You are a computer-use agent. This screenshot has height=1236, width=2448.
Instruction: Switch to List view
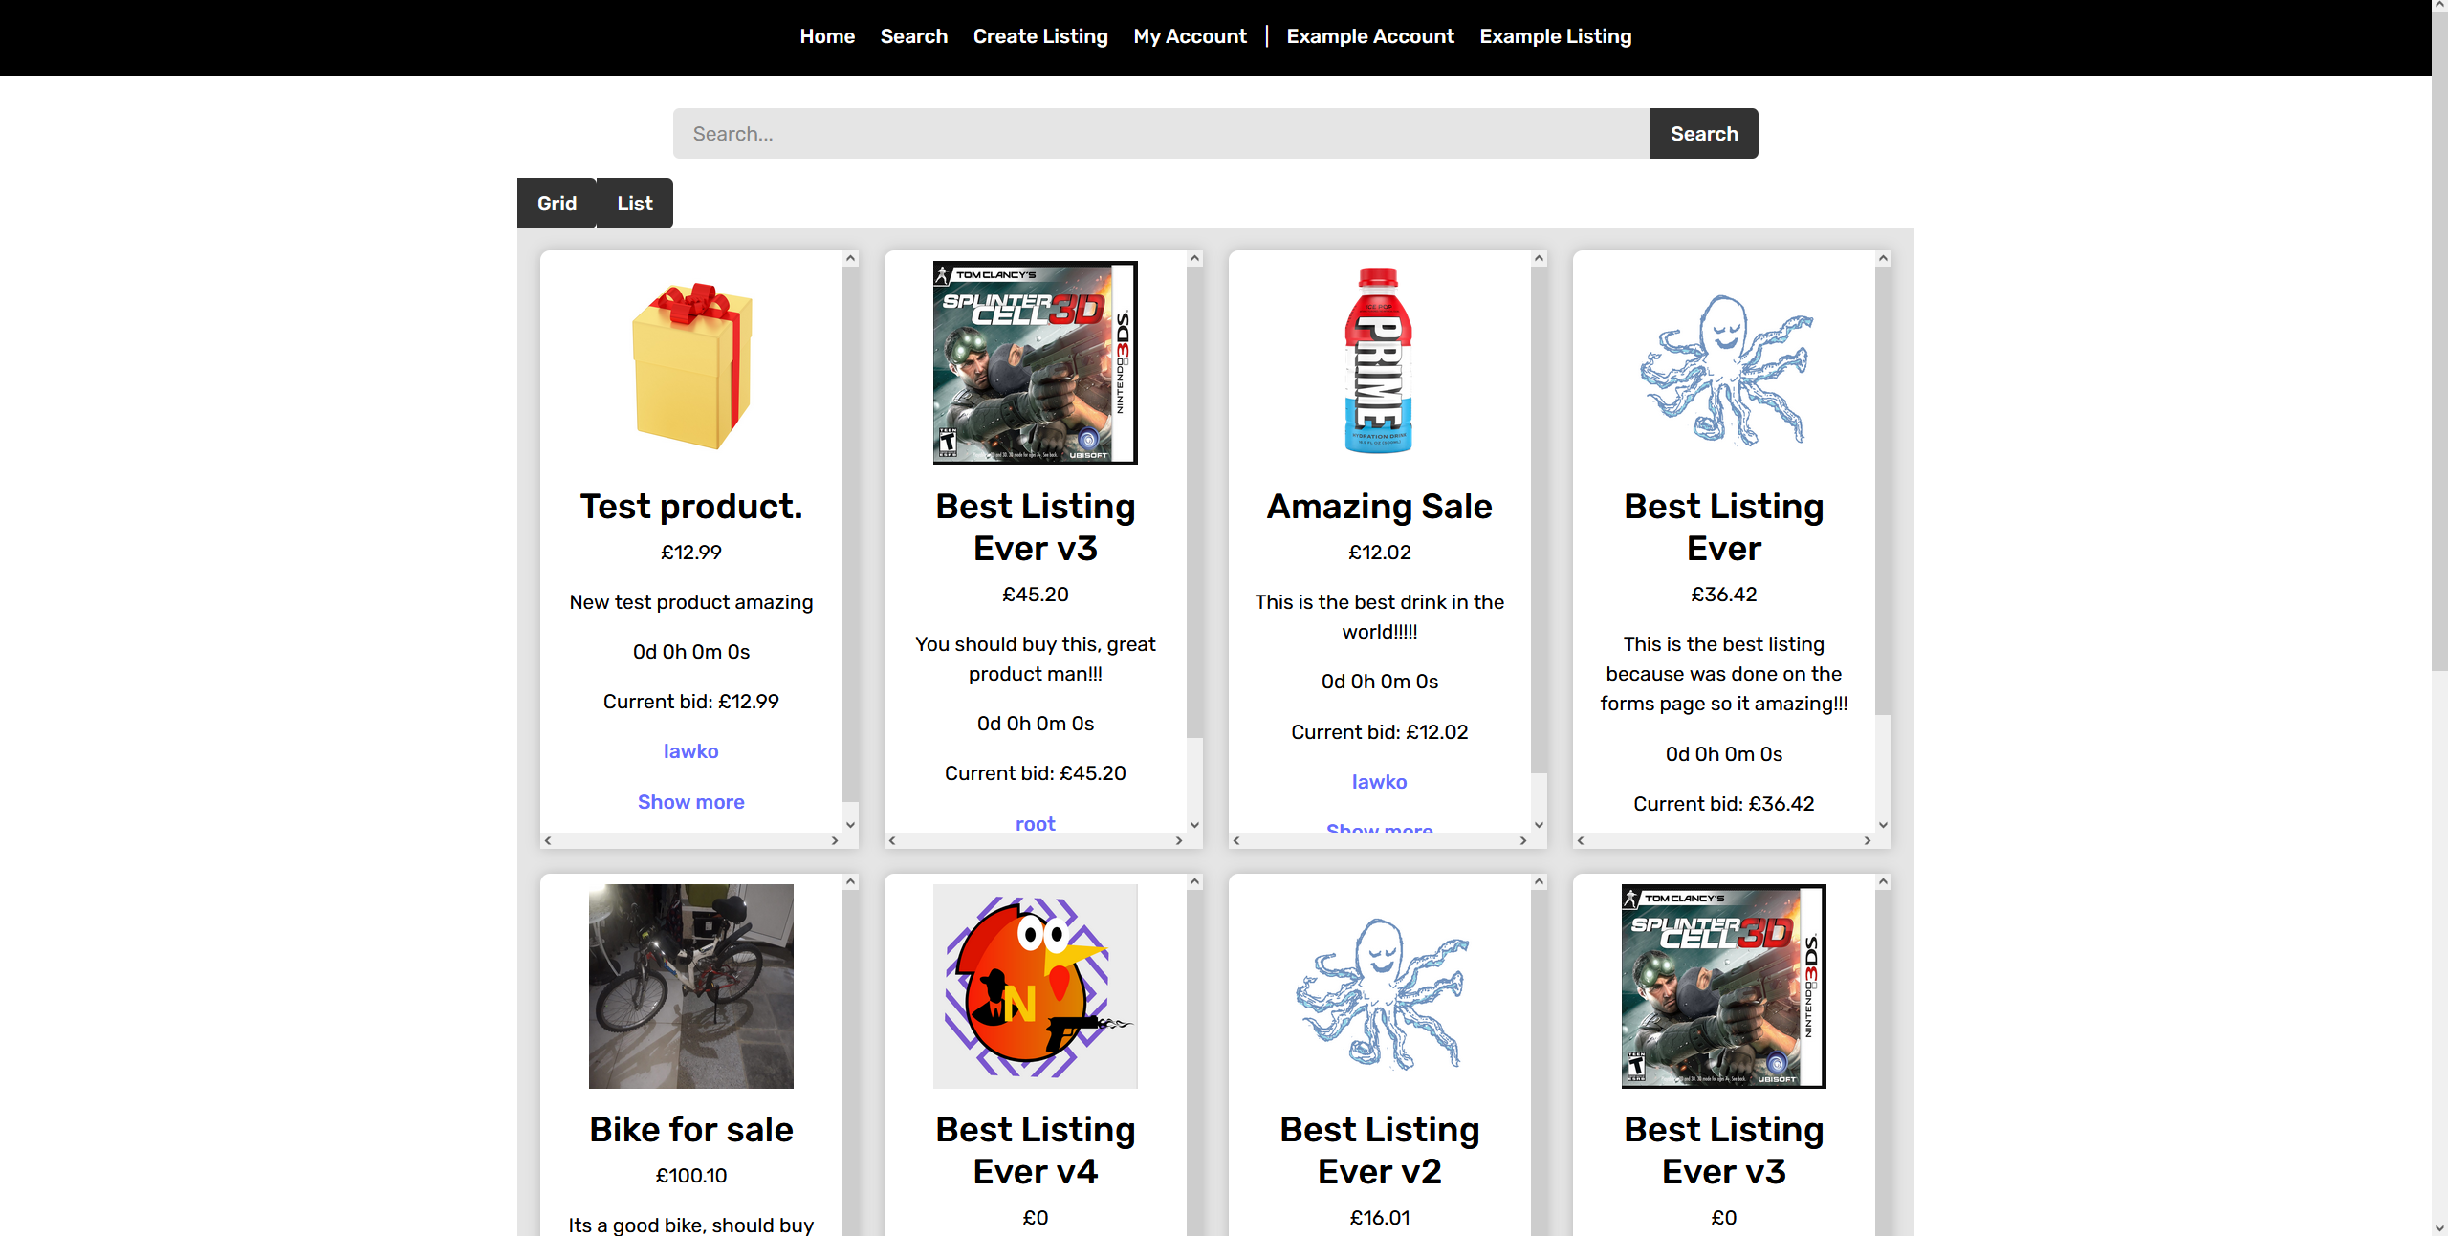click(x=635, y=204)
